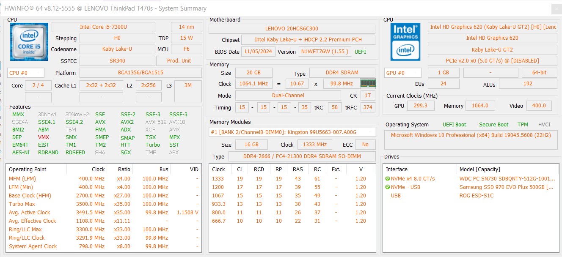This screenshot has width=562, height=257.
Task: Click the UEFI Boot status label
Action: (x=455, y=125)
